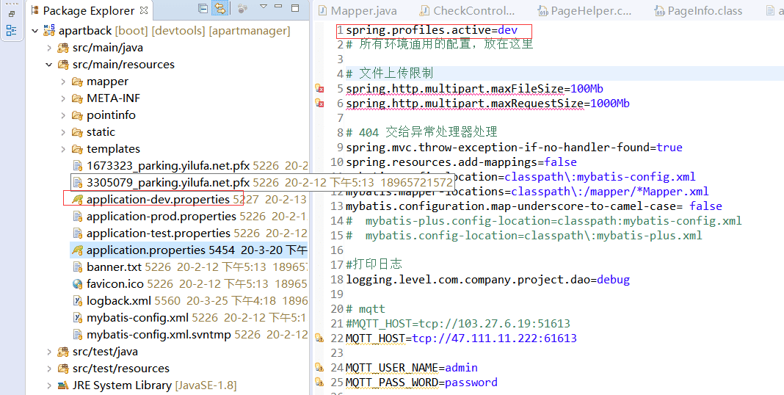The image size is (784, 395).
Task: Expand the static folder
Action: tap(63, 132)
